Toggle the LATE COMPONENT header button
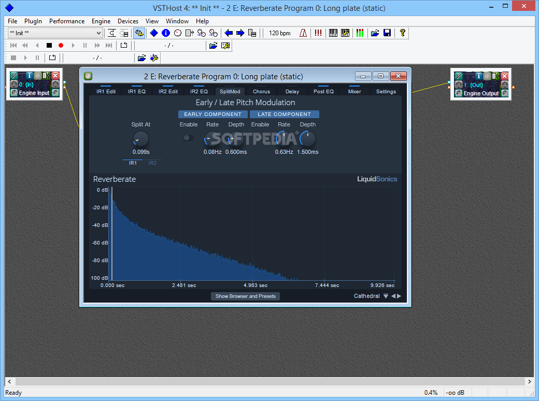Viewport: 539px width, 401px height. (285, 114)
